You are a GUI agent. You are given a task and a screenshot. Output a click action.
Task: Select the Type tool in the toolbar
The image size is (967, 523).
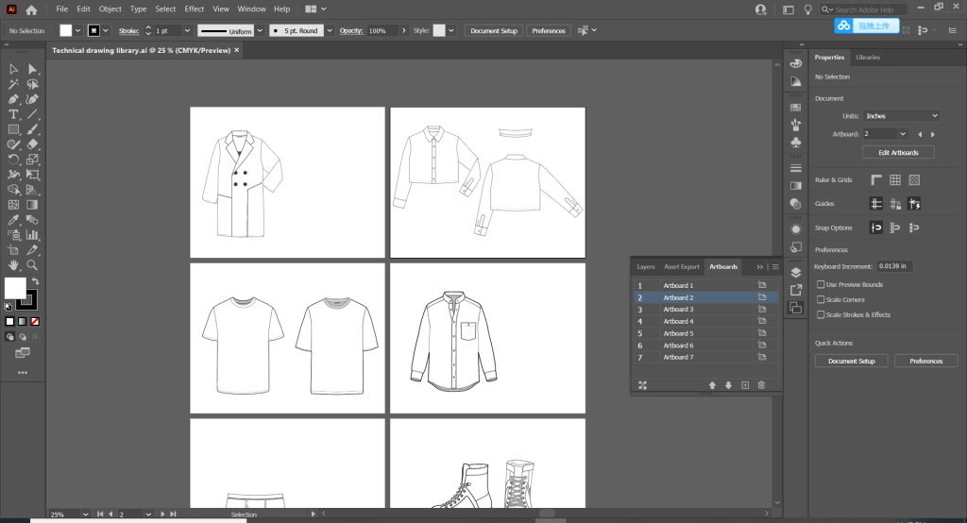click(x=13, y=114)
